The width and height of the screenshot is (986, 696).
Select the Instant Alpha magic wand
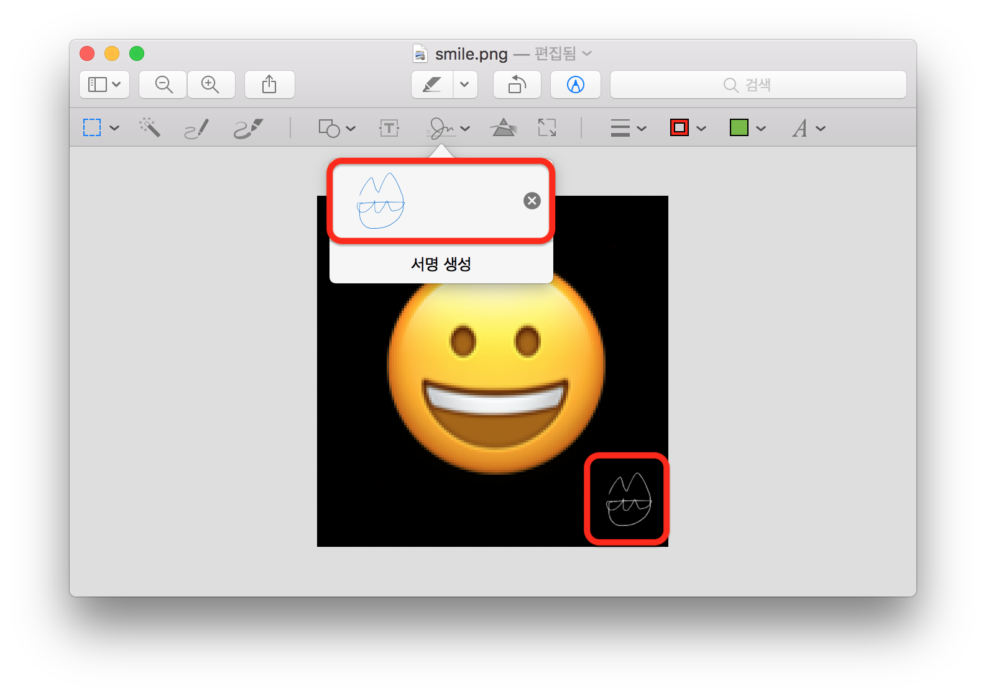click(150, 127)
